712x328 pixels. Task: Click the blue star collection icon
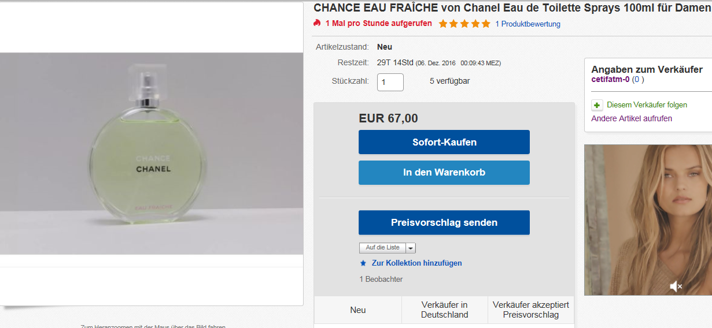coord(363,263)
